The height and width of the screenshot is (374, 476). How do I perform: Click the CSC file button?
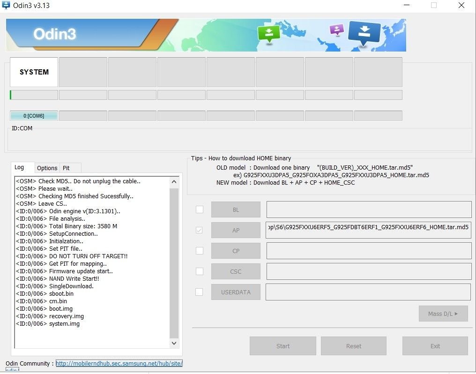click(x=236, y=271)
